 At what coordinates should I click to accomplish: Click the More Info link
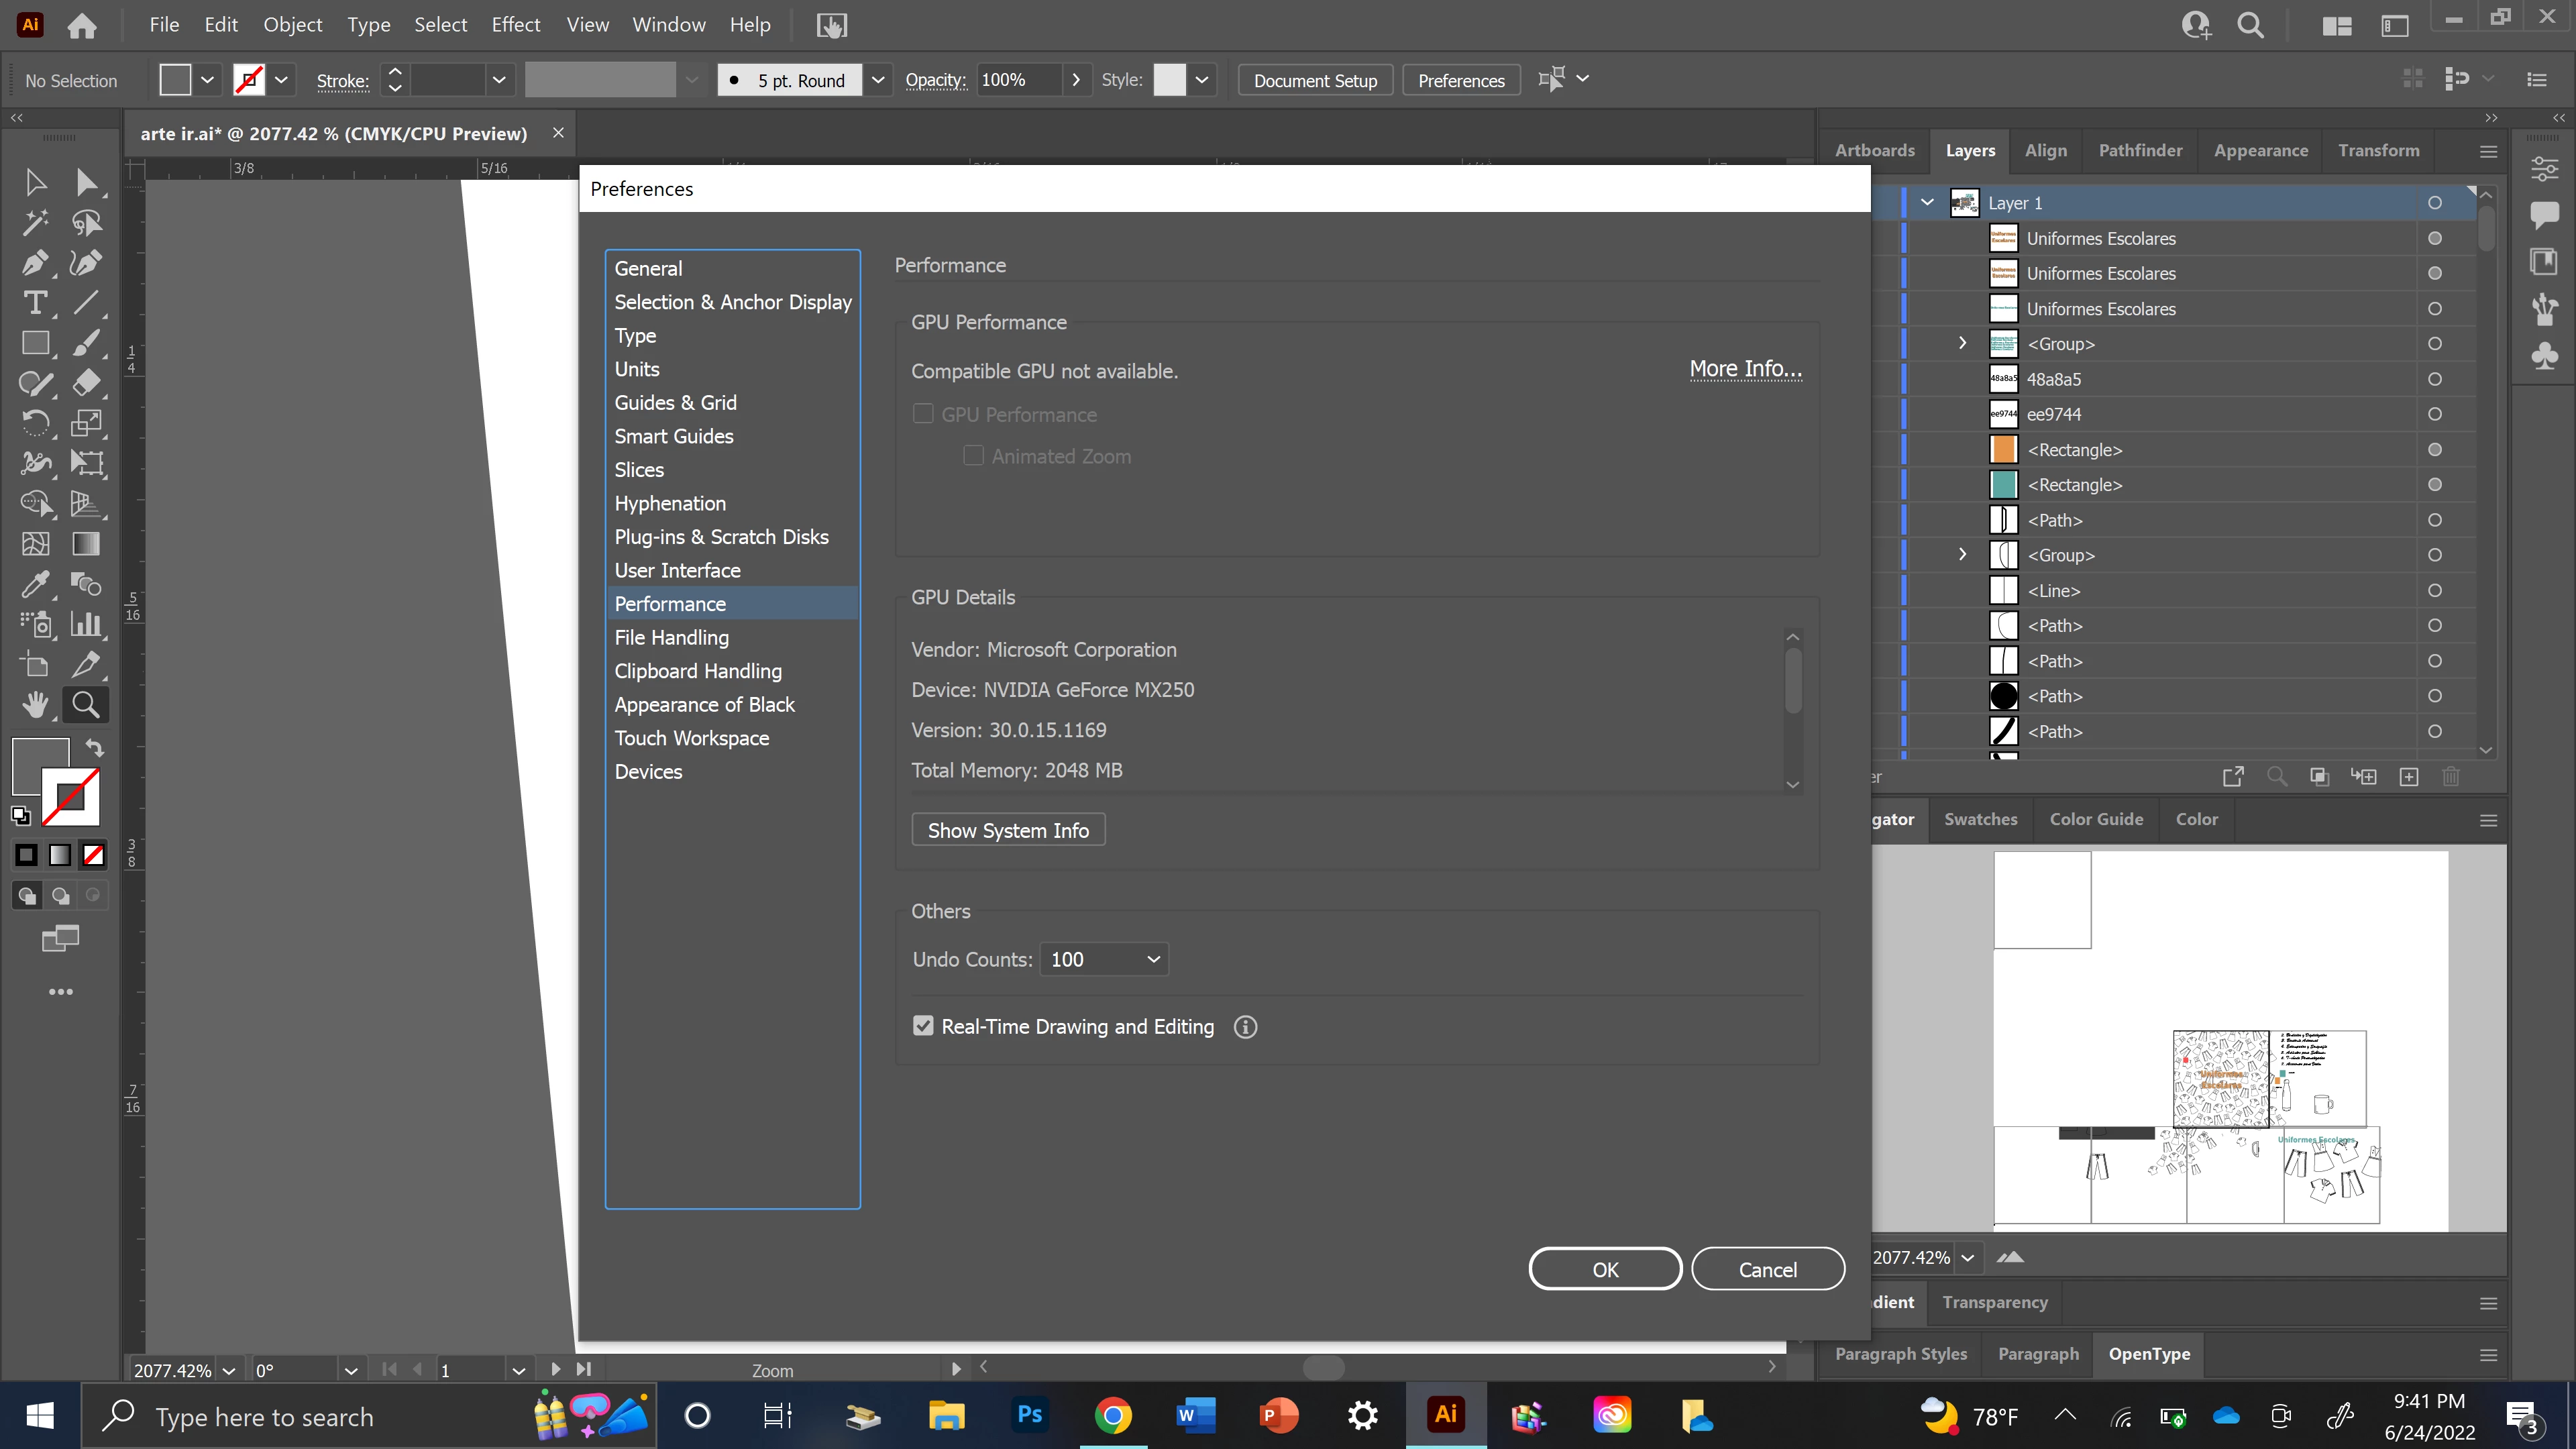1745,369
